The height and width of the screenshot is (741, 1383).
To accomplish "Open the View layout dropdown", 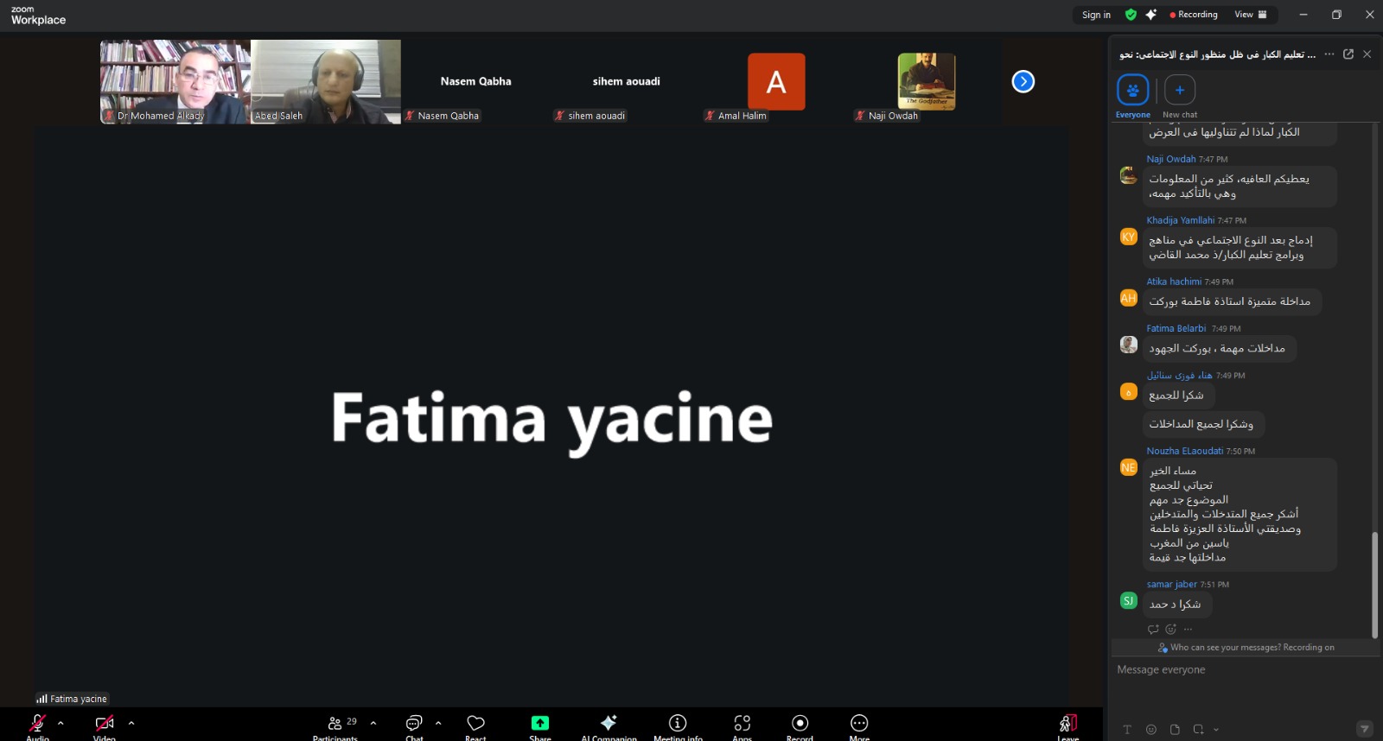I will pos(1250,15).
